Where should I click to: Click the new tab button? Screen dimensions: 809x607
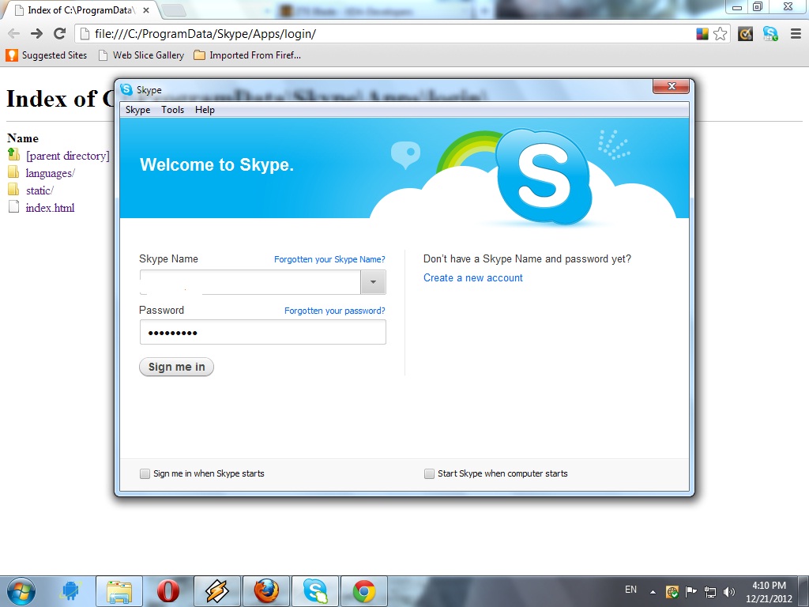[174, 9]
